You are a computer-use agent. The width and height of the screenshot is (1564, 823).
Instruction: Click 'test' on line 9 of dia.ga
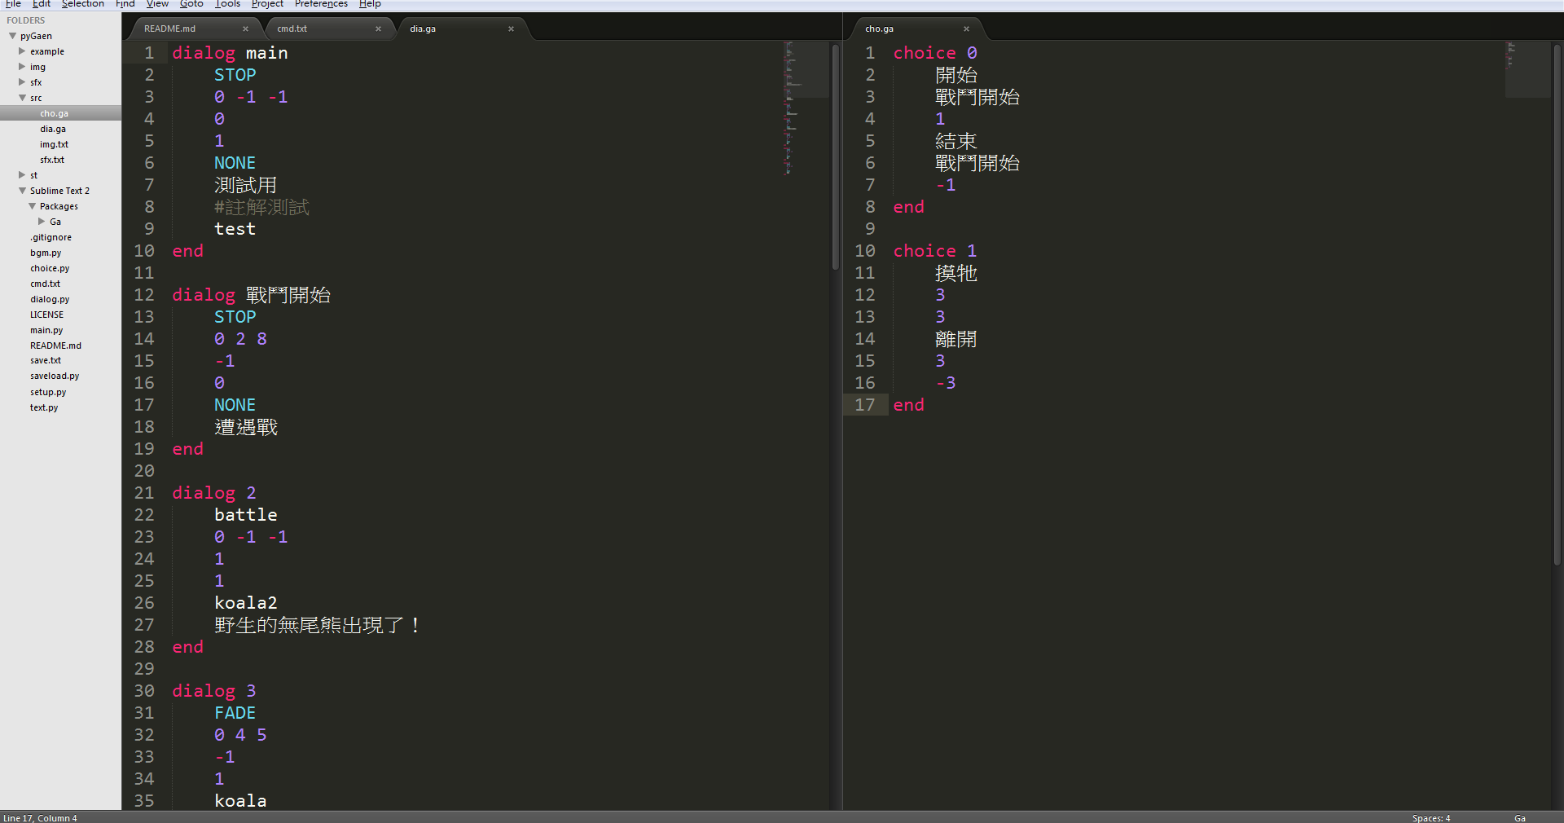point(235,229)
